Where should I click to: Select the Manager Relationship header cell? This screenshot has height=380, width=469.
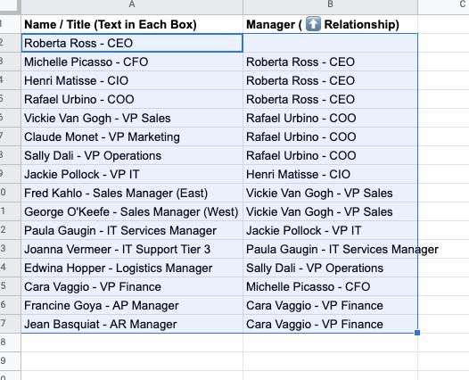coord(330,24)
